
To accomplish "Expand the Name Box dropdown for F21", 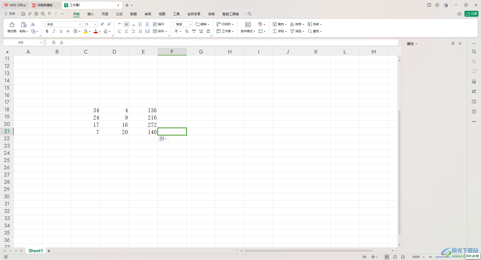I will [x=41, y=42].
